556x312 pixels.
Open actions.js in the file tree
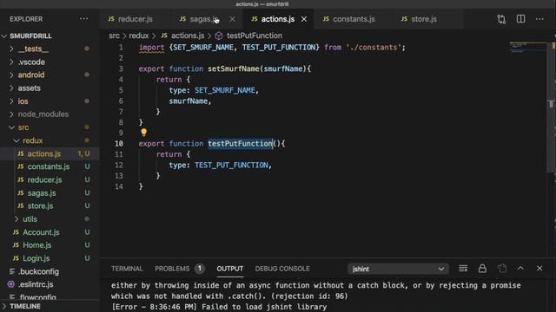pos(44,153)
